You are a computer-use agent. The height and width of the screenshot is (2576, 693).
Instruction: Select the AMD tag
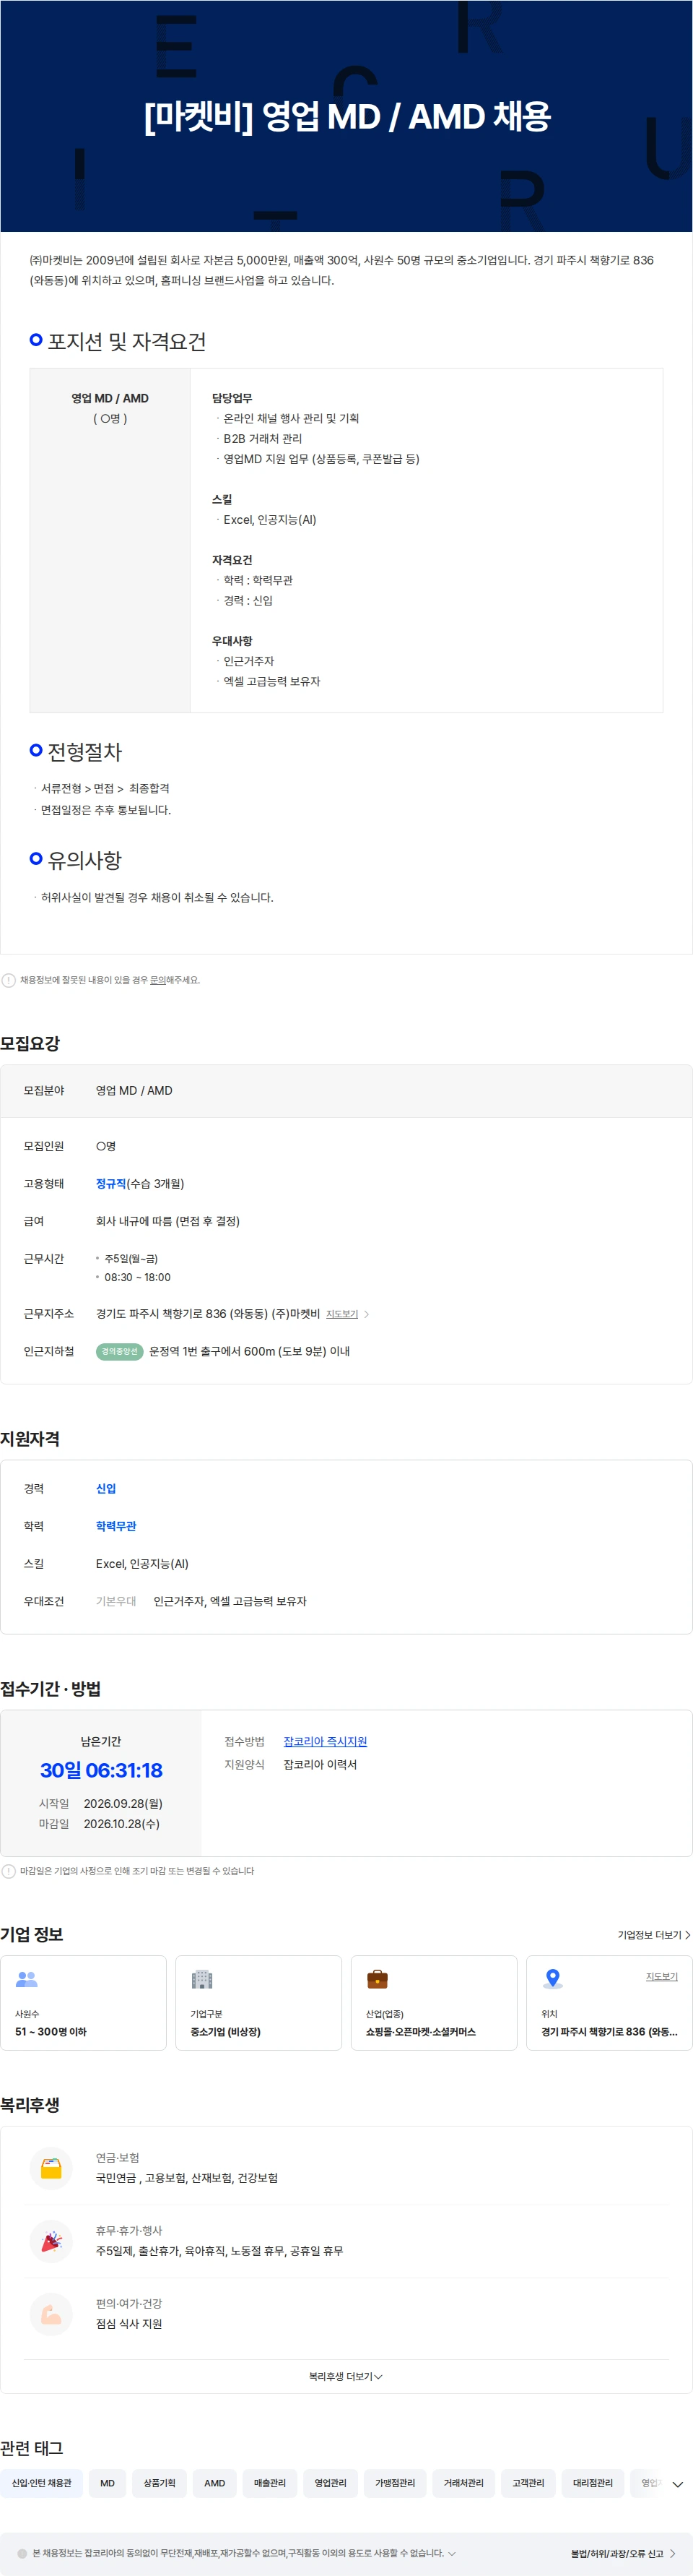[214, 2484]
